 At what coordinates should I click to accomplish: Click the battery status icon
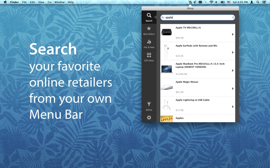pos(222,2)
